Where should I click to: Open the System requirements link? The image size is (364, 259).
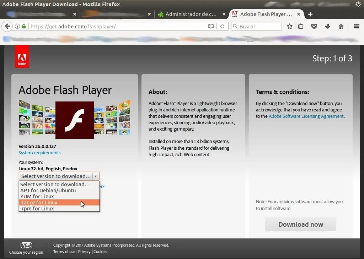coord(39,153)
